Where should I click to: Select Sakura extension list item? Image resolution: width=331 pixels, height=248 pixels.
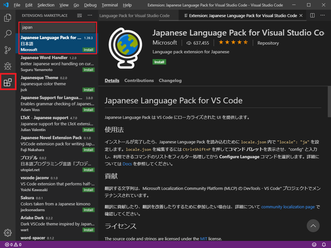[57, 204]
